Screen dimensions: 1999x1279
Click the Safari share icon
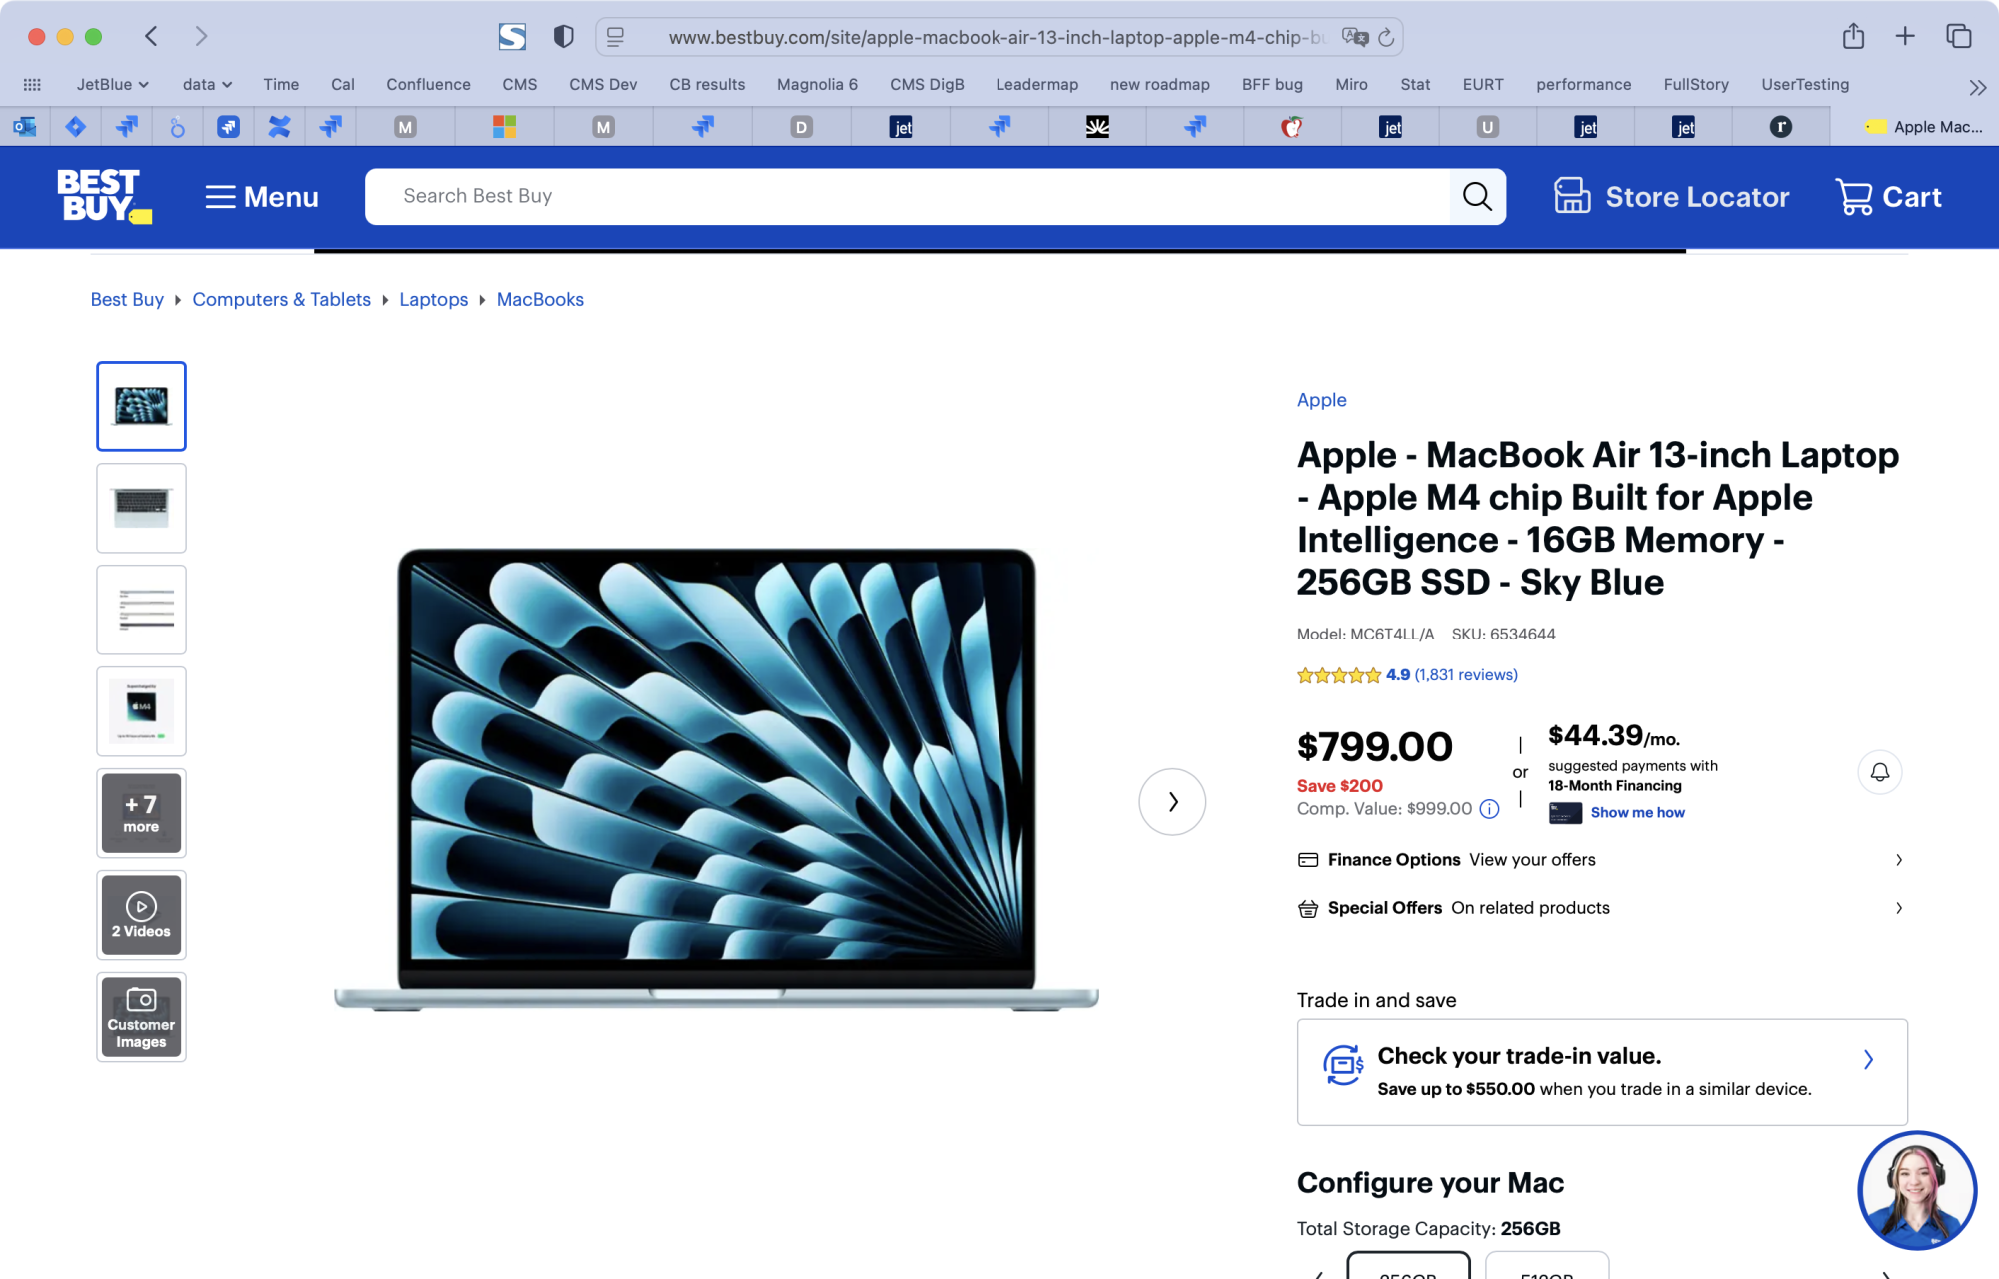1854,35
